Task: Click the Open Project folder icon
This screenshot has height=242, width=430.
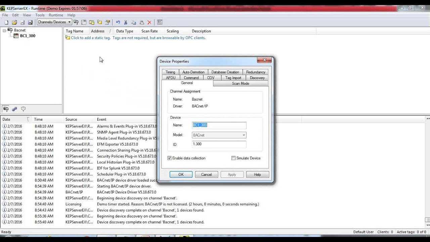Action: (x=14, y=22)
